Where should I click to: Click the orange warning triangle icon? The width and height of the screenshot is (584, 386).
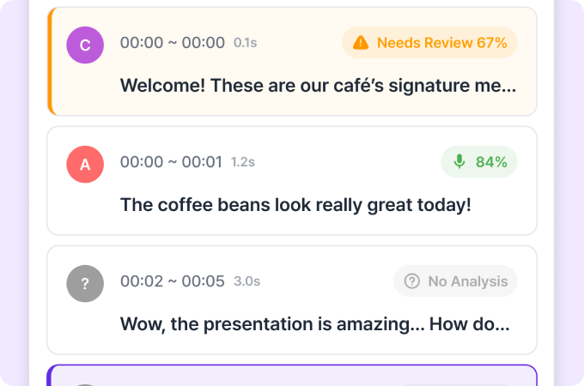click(x=361, y=42)
